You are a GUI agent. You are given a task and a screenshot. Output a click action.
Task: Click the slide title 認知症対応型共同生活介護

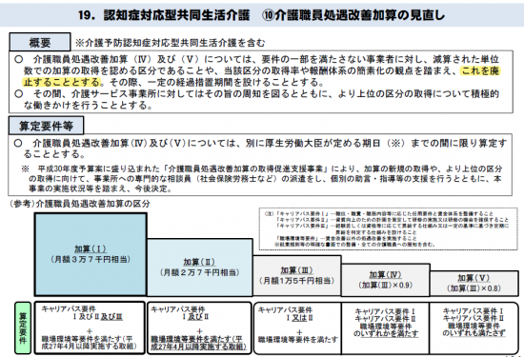coord(176,15)
